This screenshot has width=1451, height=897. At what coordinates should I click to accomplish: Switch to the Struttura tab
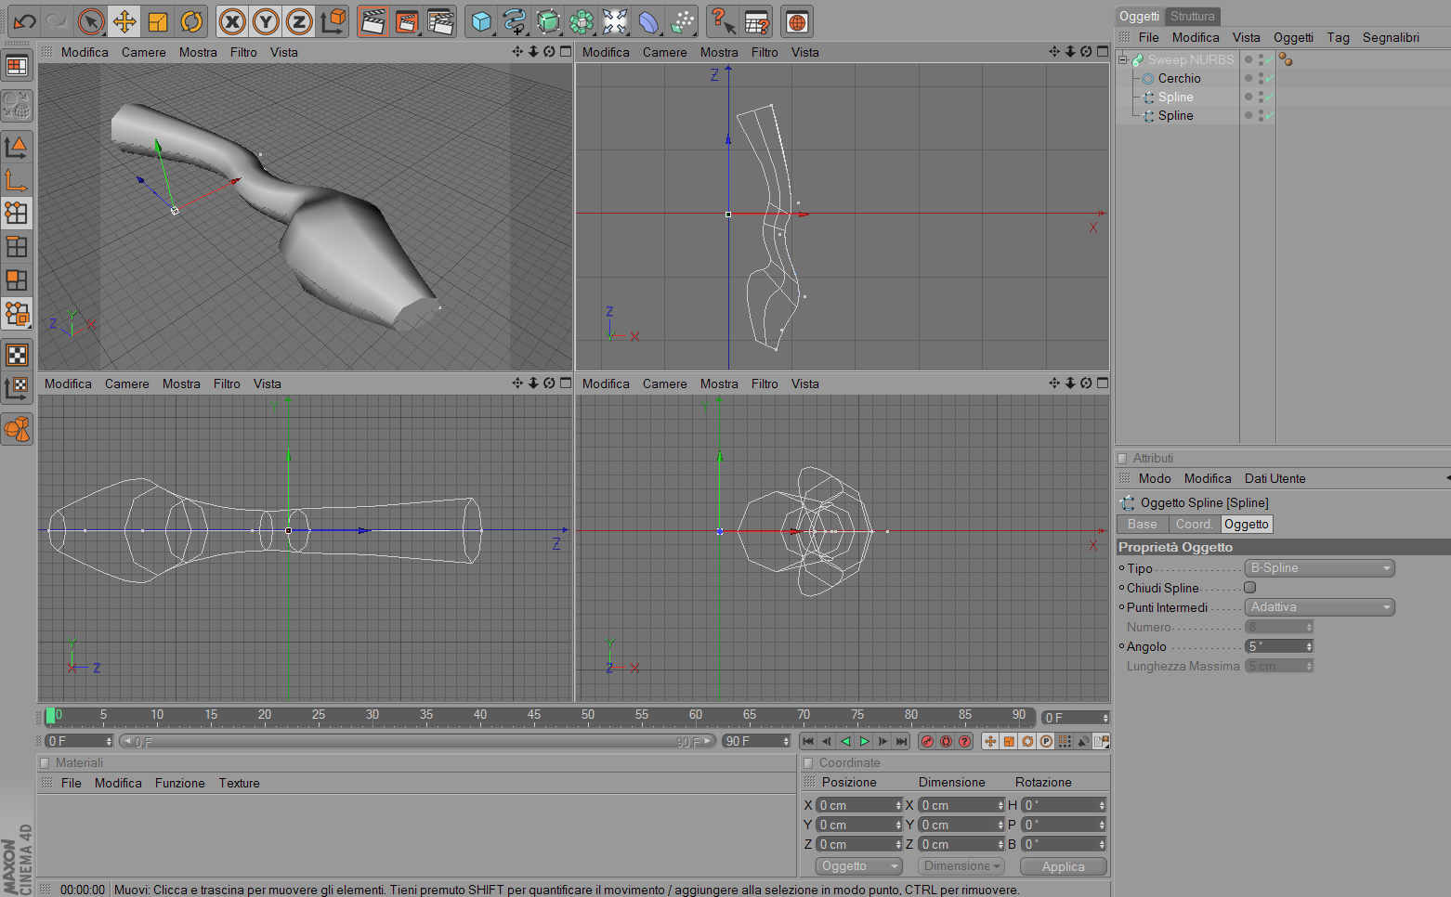pyautogui.click(x=1192, y=16)
